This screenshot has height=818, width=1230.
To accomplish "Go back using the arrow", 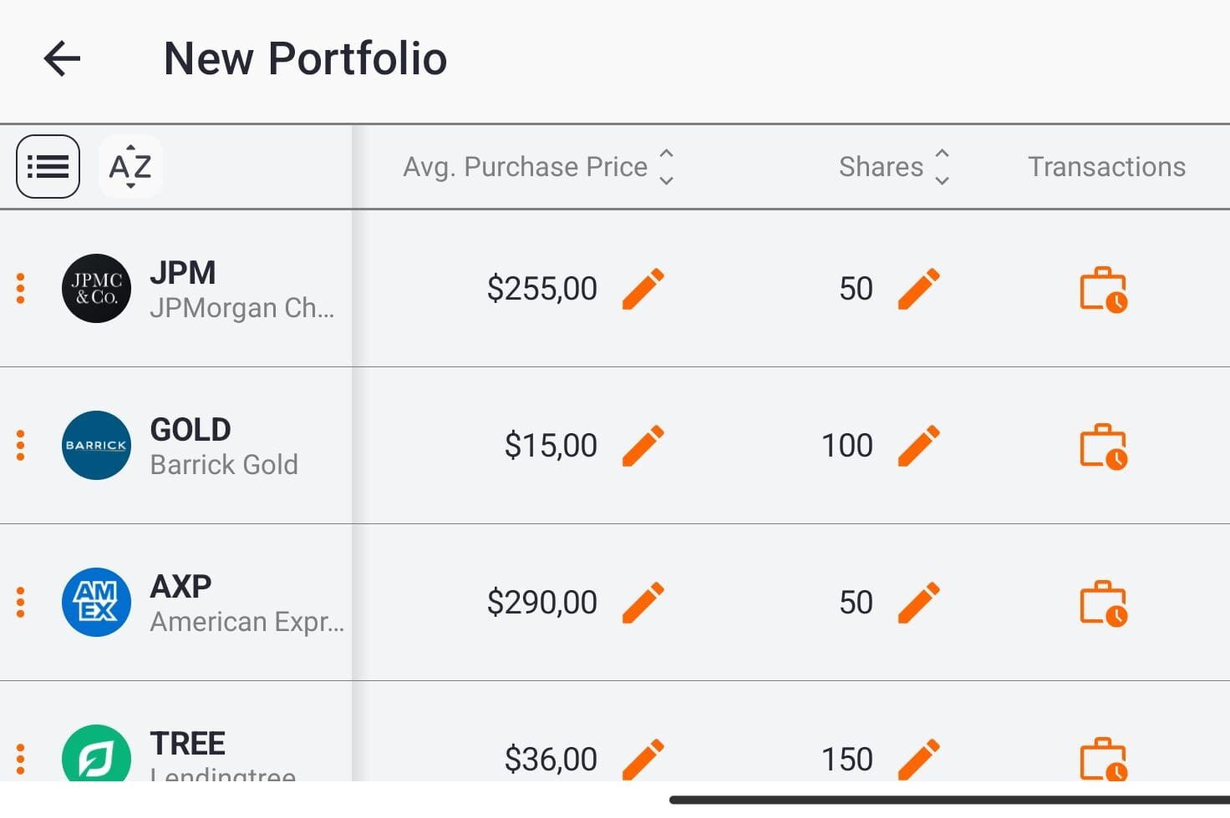I will point(61,58).
